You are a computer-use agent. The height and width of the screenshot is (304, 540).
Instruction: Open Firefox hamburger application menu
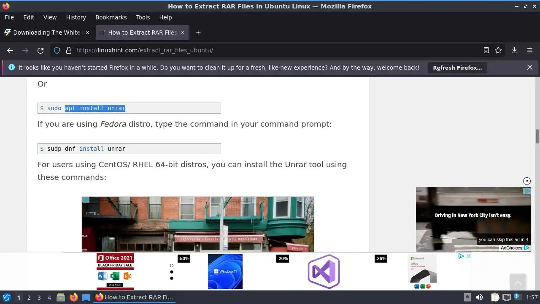pos(530,50)
